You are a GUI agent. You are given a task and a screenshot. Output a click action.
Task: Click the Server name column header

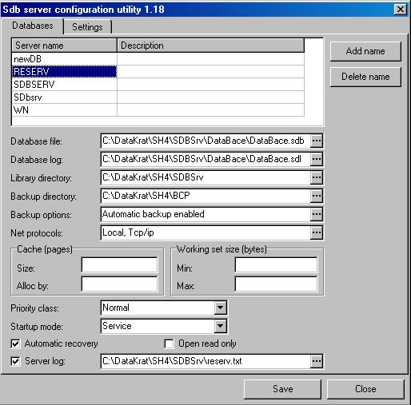[64, 46]
